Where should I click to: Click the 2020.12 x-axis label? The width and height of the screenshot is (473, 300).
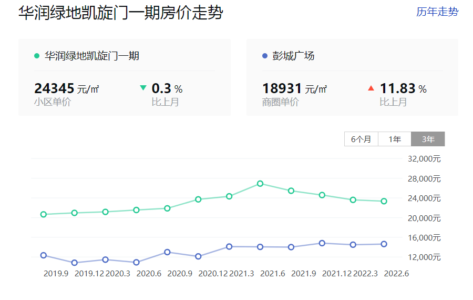point(213,274)
